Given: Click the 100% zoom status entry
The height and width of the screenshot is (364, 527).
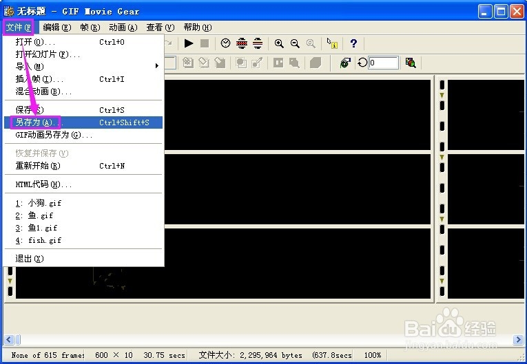Looking at the screenshot, I should [373, 355].
